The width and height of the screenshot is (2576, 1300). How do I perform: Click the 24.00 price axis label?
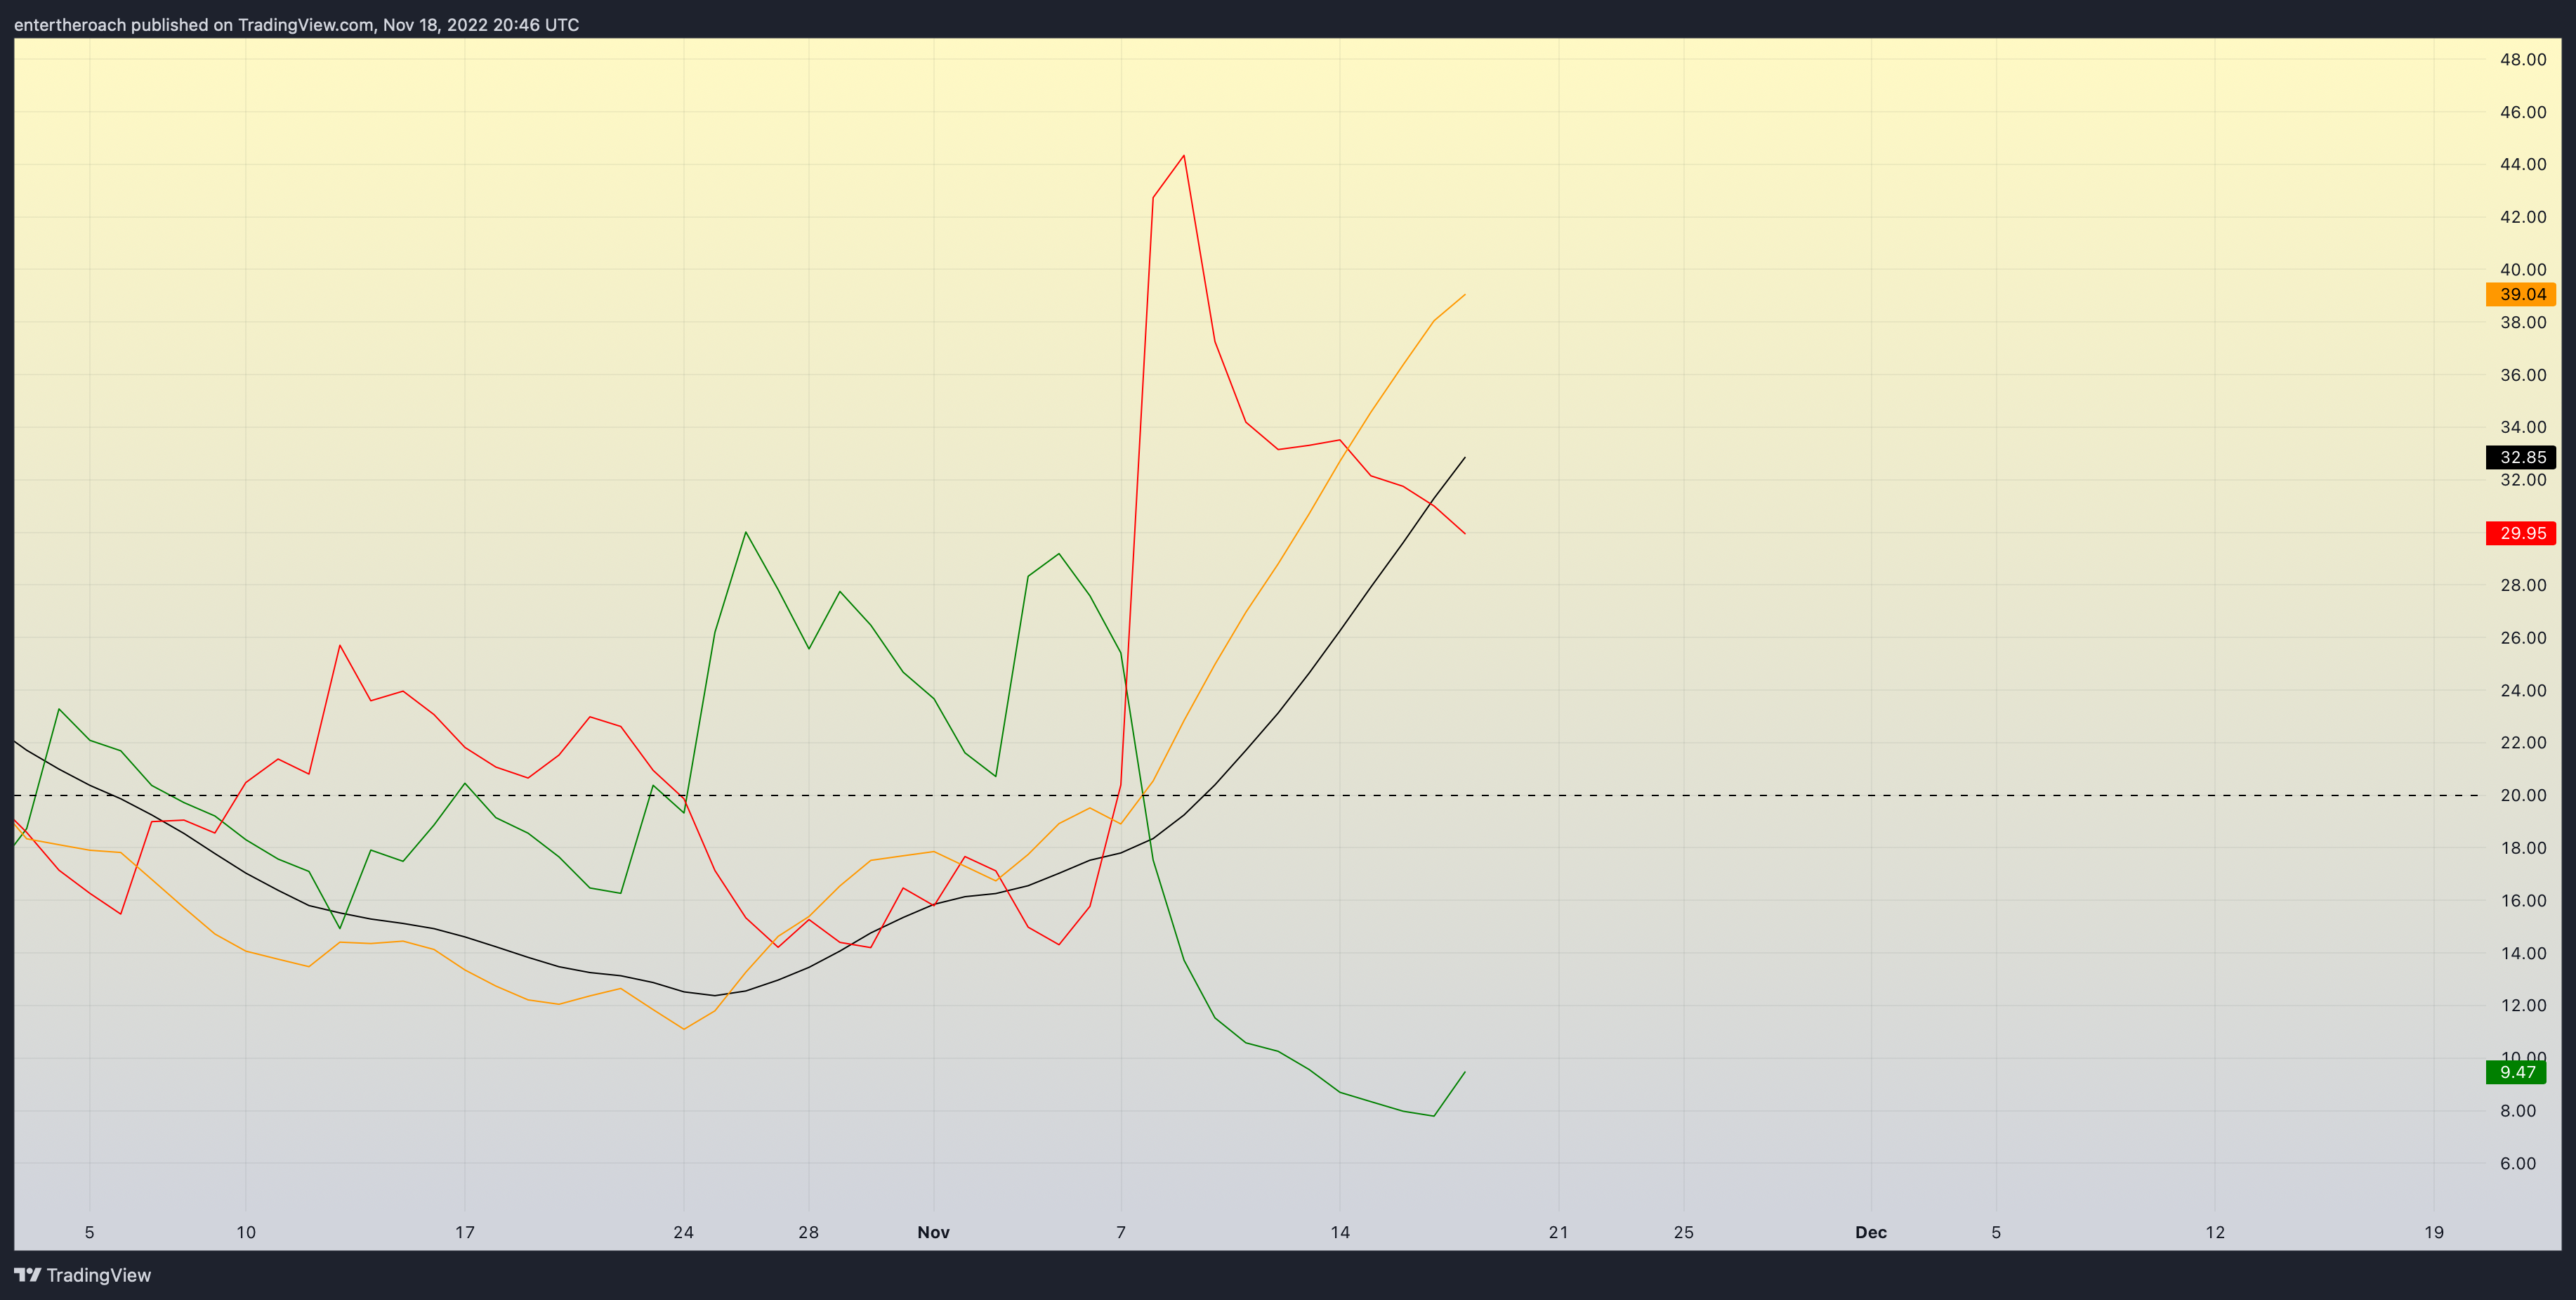coord(2523,691)
